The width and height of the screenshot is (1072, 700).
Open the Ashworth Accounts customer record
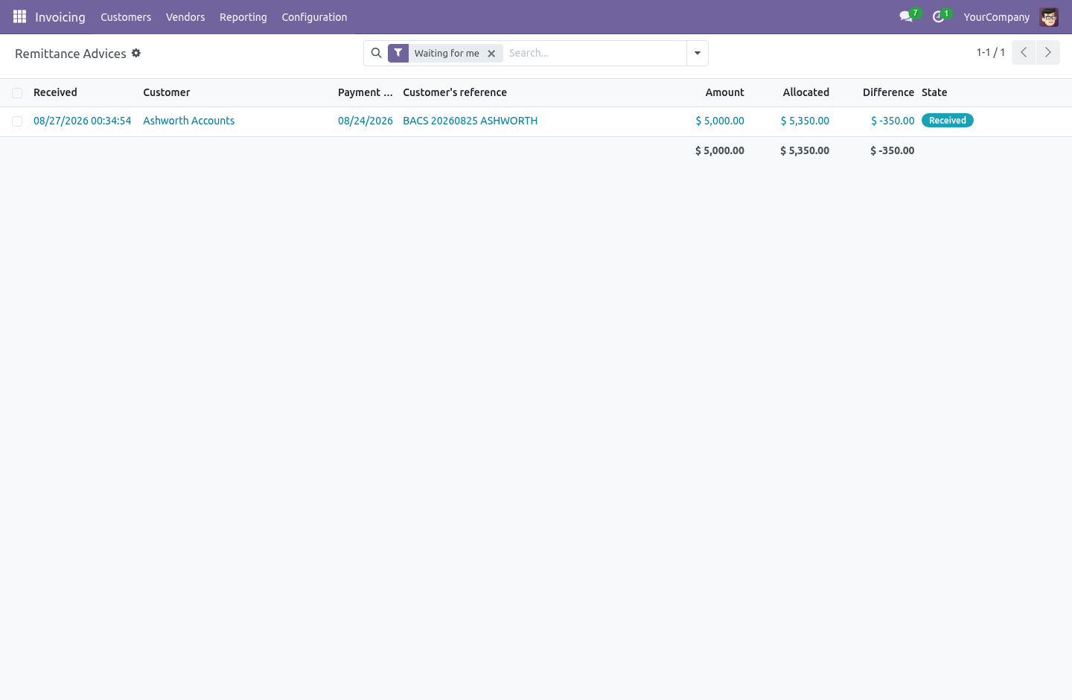188,121
